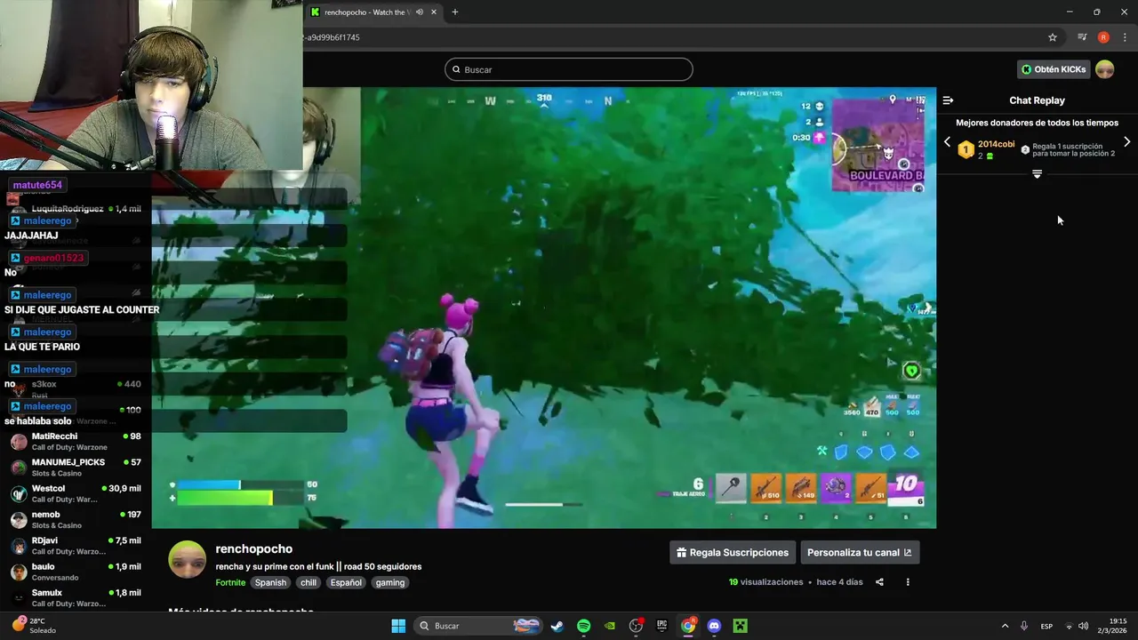Click the LA QUE TE PARIO chat message

[42, 347]
